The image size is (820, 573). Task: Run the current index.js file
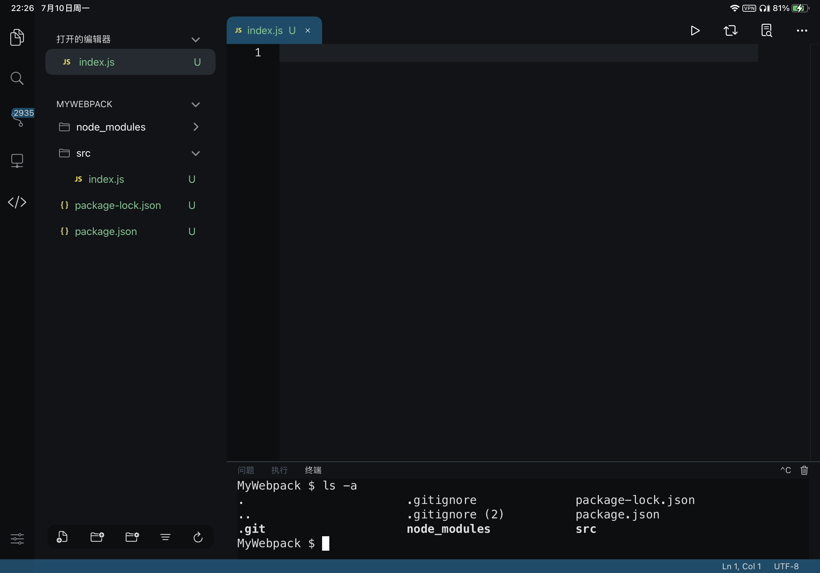(695, 30)
